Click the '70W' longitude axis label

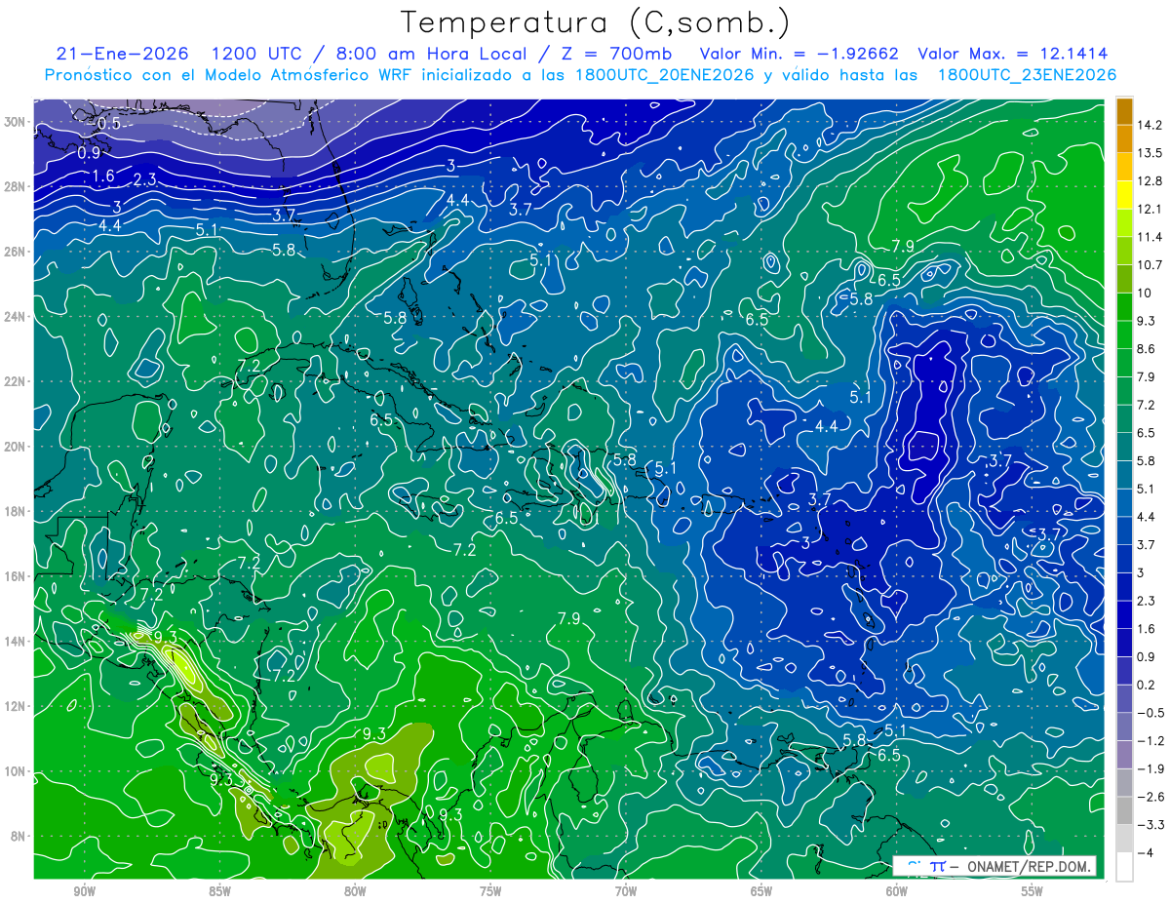(x=626, y=891)
